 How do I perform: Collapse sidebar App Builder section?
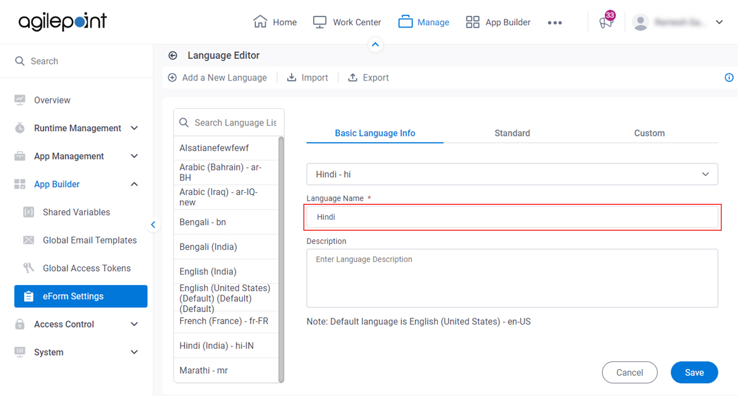(134, 184)
